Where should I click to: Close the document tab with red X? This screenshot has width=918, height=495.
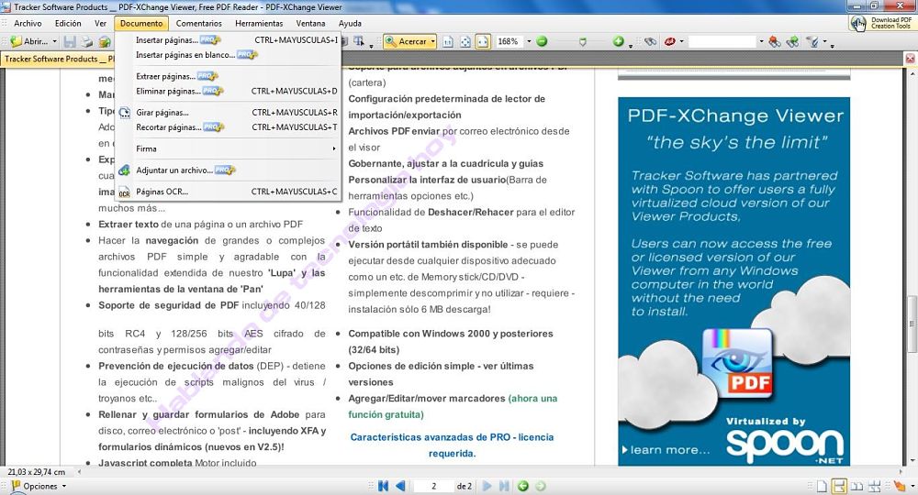pyautogui.click(x=911, y=59)
